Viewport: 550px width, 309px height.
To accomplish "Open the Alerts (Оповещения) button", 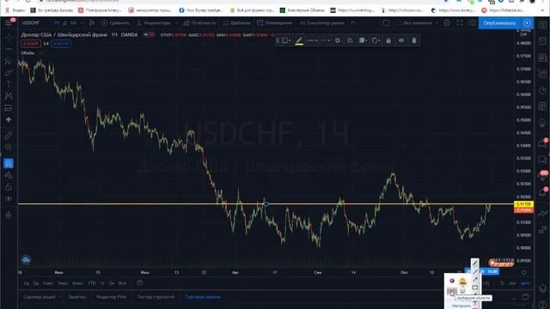I will tap(275, 23).
